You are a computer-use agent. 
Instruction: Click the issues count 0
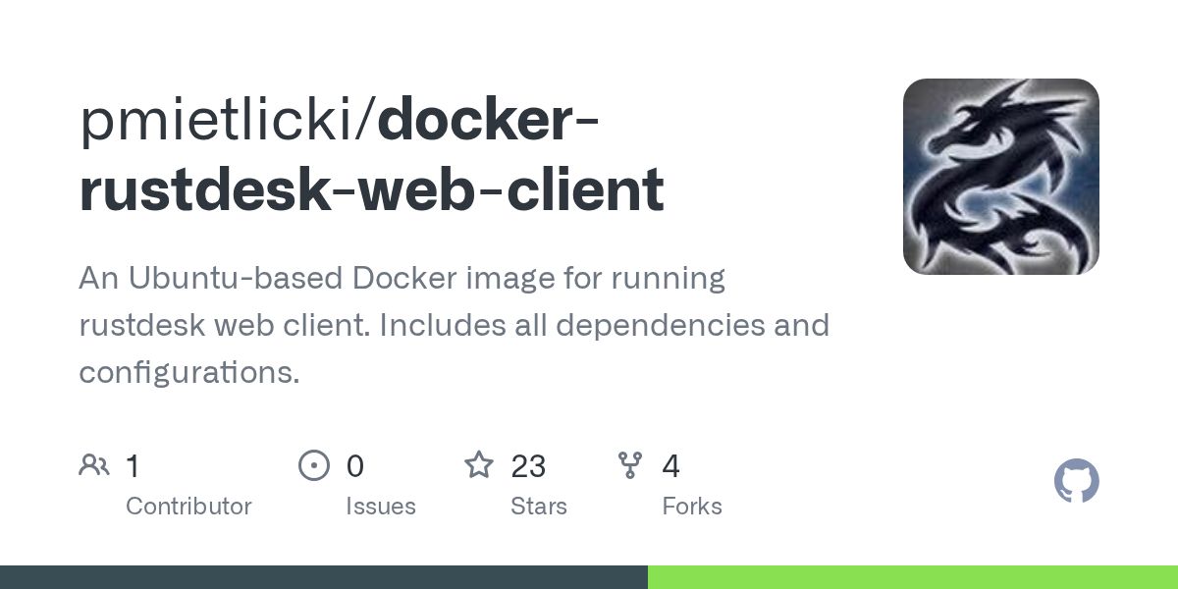click(354, 465)
